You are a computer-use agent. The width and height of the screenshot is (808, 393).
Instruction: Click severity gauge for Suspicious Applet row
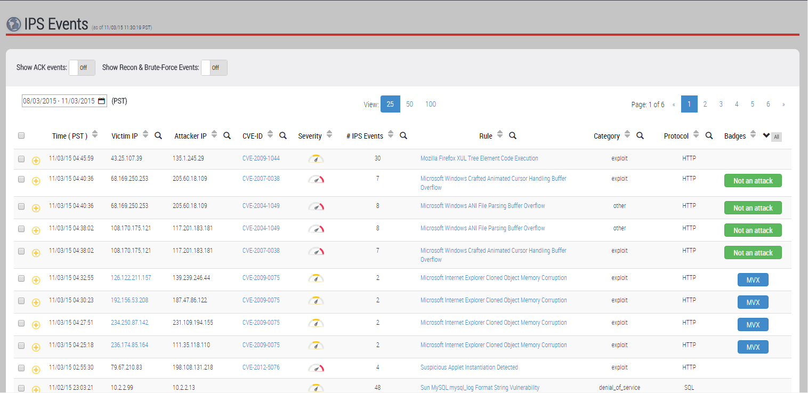pos(316,368)
